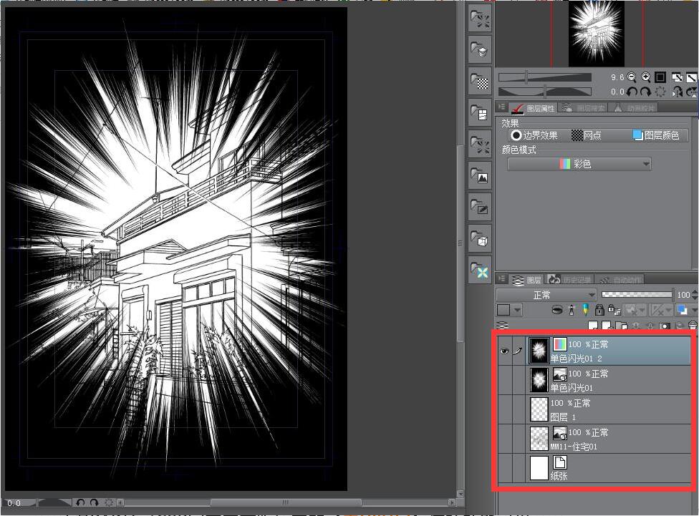The width and height of the screenshot is (699, 516).
Task: Click the layer opacity slider
Action: pos(637,295)
